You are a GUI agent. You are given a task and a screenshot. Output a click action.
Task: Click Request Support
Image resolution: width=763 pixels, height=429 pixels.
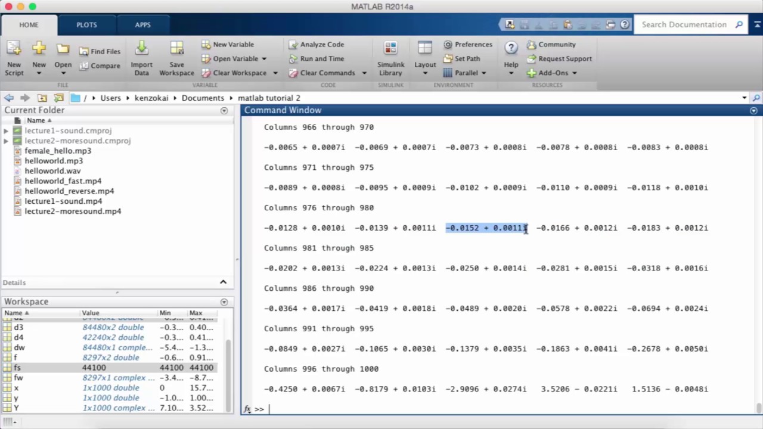point(559,58)
